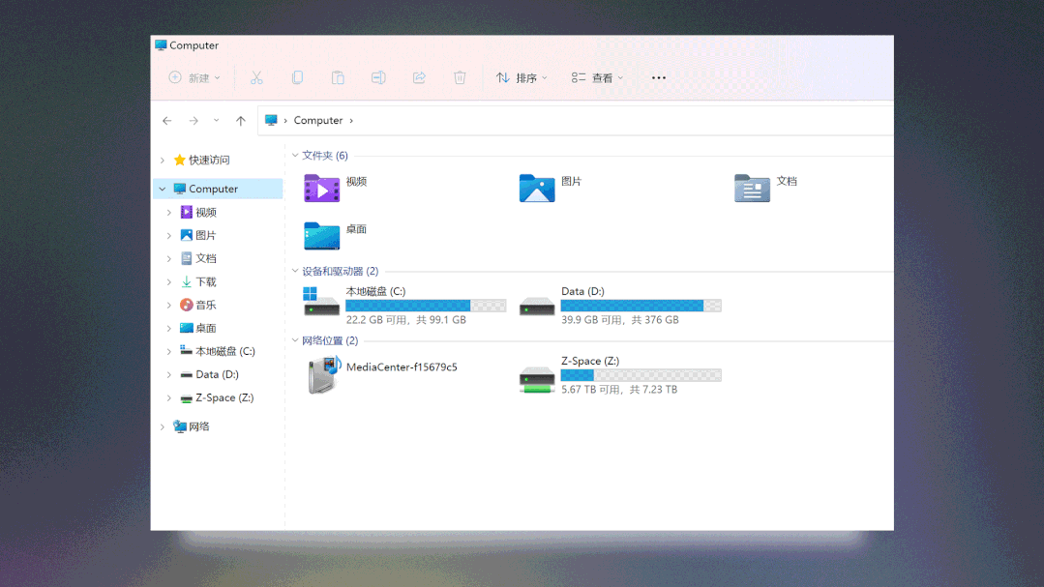
Task: Open the 查看 view options menu
Action: click(x=597, y=77)
